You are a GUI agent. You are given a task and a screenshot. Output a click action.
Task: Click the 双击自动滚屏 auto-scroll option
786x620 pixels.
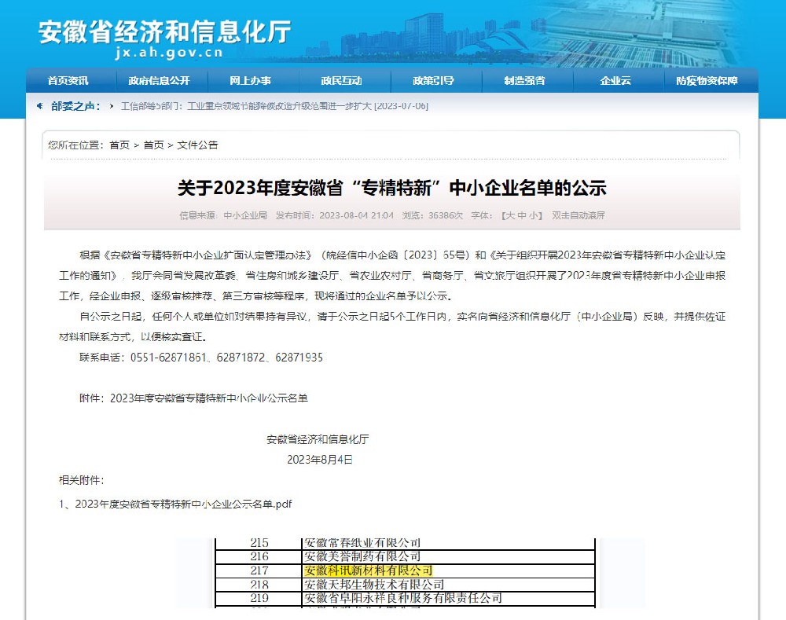click(x=578, y=215)
